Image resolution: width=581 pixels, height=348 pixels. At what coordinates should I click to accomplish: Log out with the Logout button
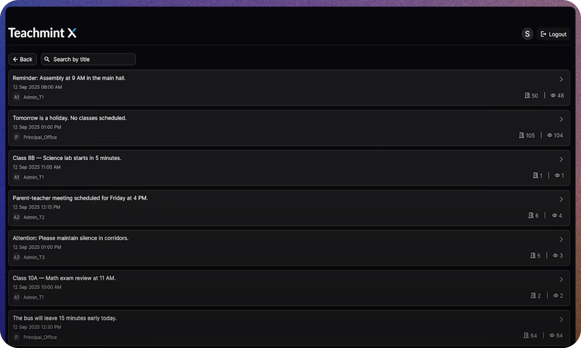(x=553, y=34)
